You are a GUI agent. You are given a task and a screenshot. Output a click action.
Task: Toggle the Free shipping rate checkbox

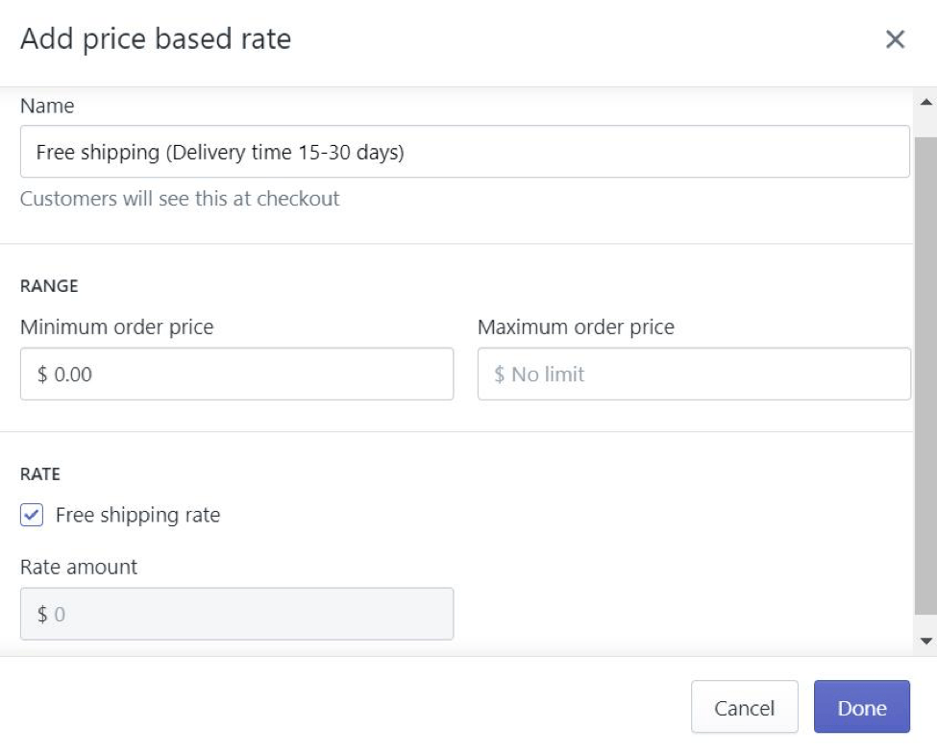point(32,516)
